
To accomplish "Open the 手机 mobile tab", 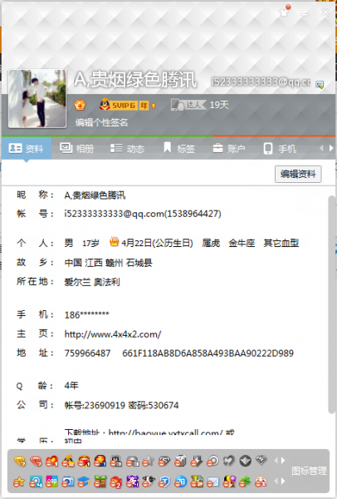I will (x=280, y=148).
